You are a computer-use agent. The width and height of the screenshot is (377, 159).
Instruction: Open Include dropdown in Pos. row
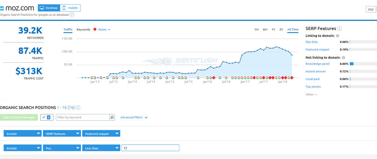pyautogui.click(x=23, y=148)
